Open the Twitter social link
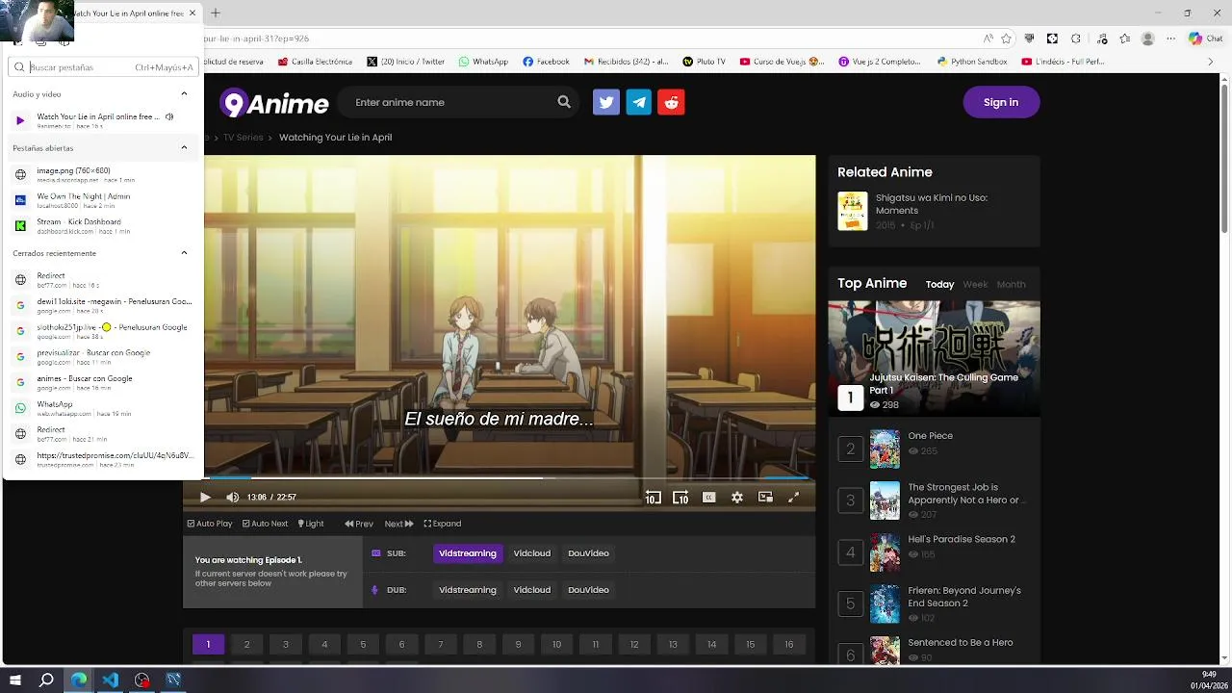1232x693 pixels. coord(606,102)
